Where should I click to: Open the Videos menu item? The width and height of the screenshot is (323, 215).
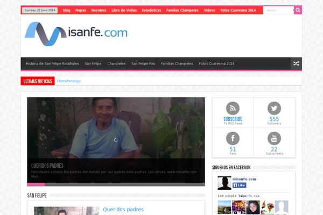(209, 10)
